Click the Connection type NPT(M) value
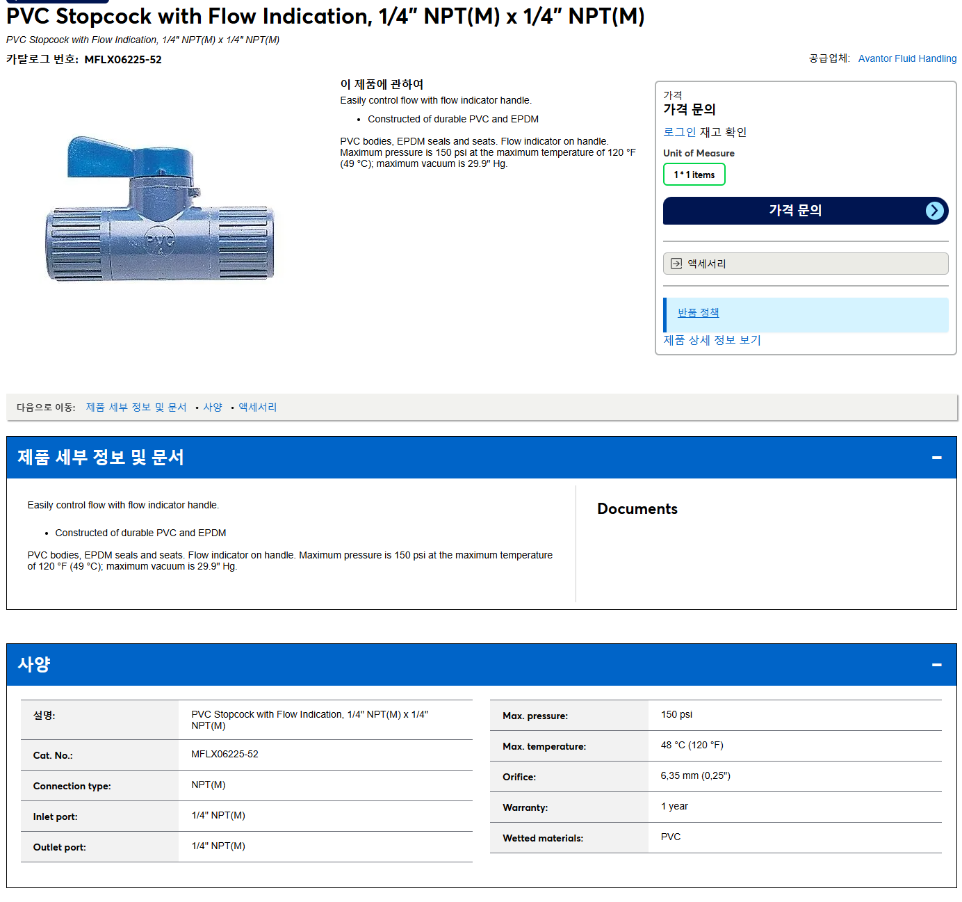Viewport: 962px width, 902px height. [x=208, y=785]
